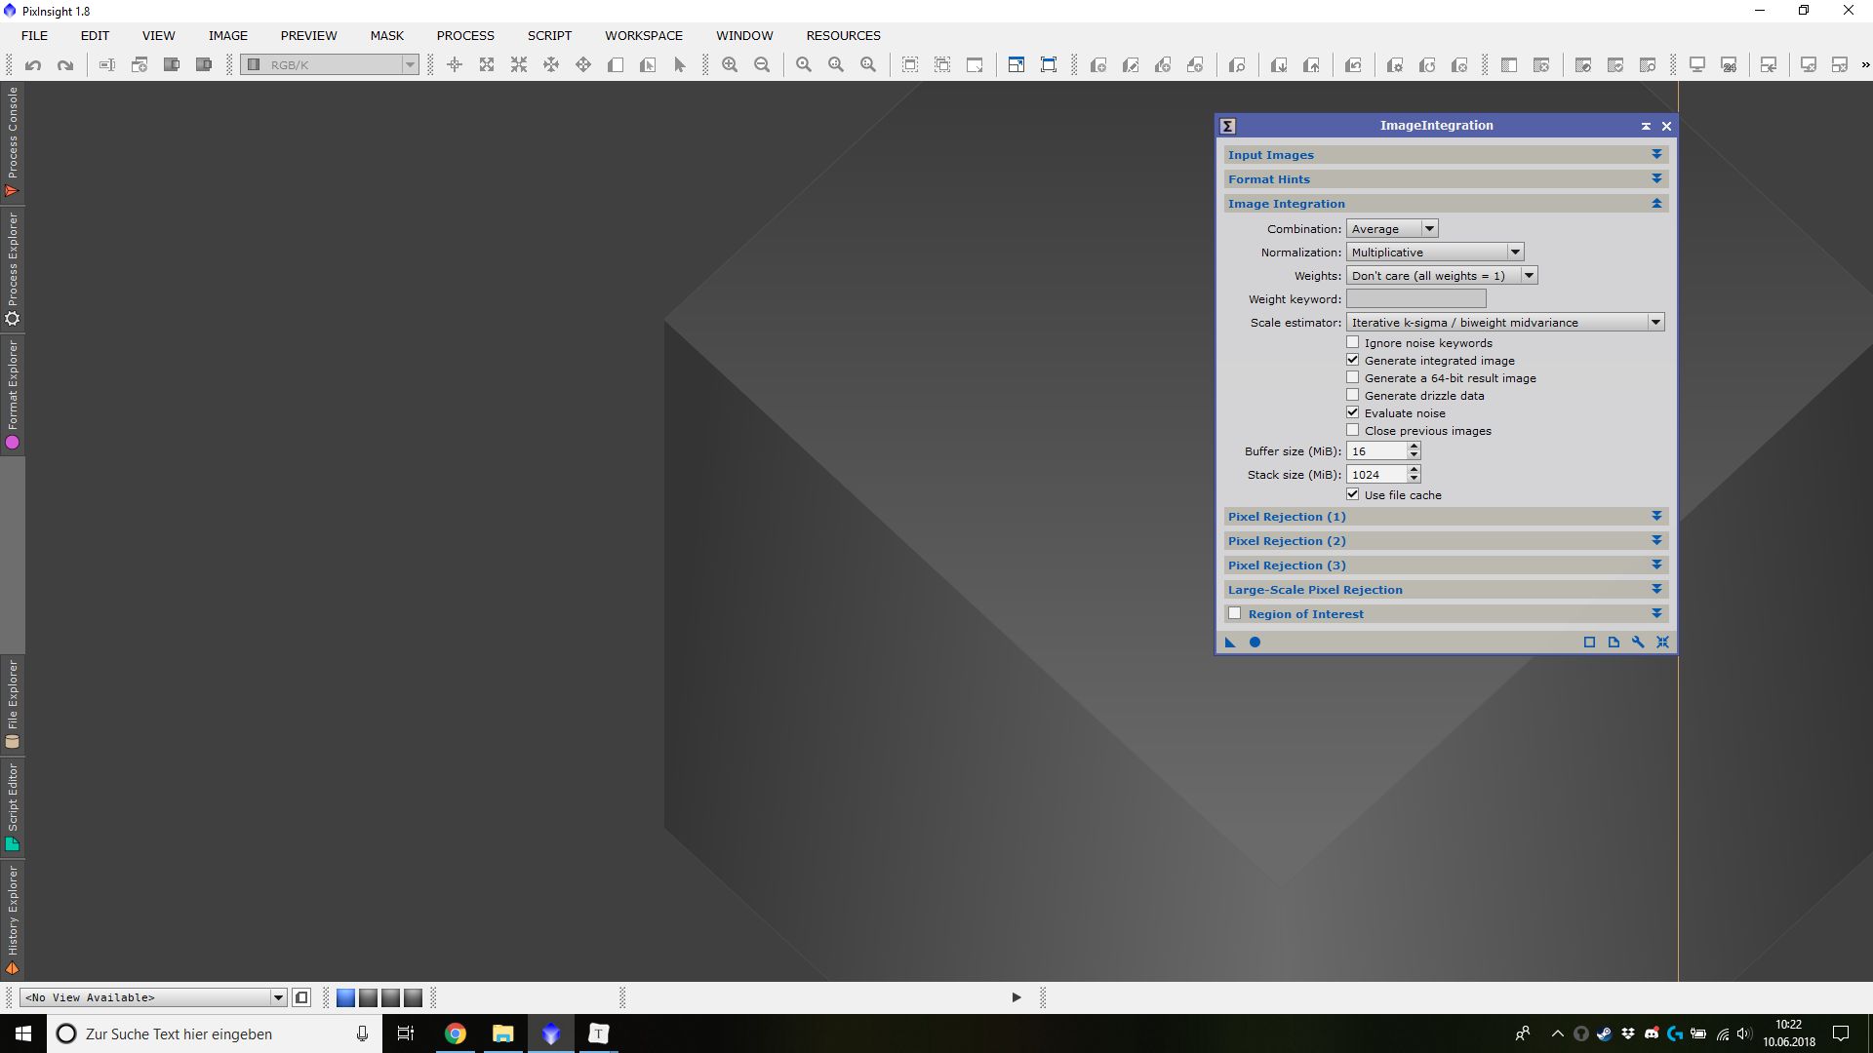This screenshot has height=1053, width=1873.
Task: Open the Script Editor side panel
Action: click(12, 807)
